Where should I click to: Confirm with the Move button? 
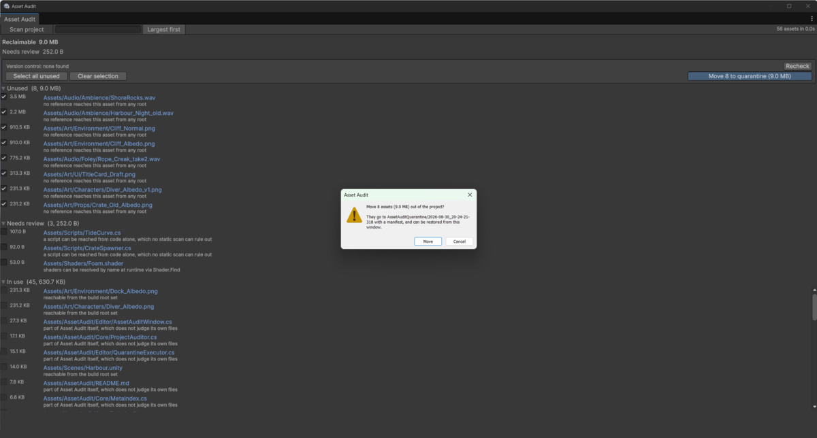[x=428, y=241]
